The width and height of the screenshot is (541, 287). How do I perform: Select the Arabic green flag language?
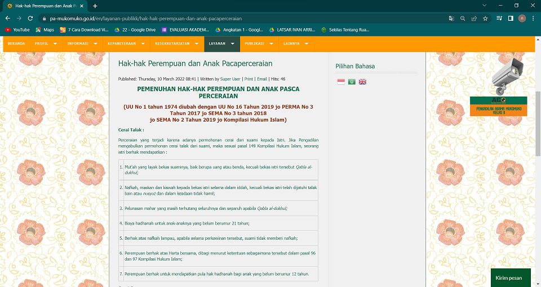click(352, 82)
